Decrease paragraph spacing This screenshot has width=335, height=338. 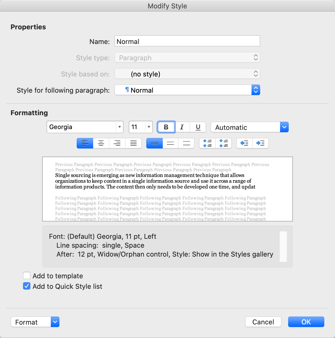pyautogui.click(x=224, y=143)
